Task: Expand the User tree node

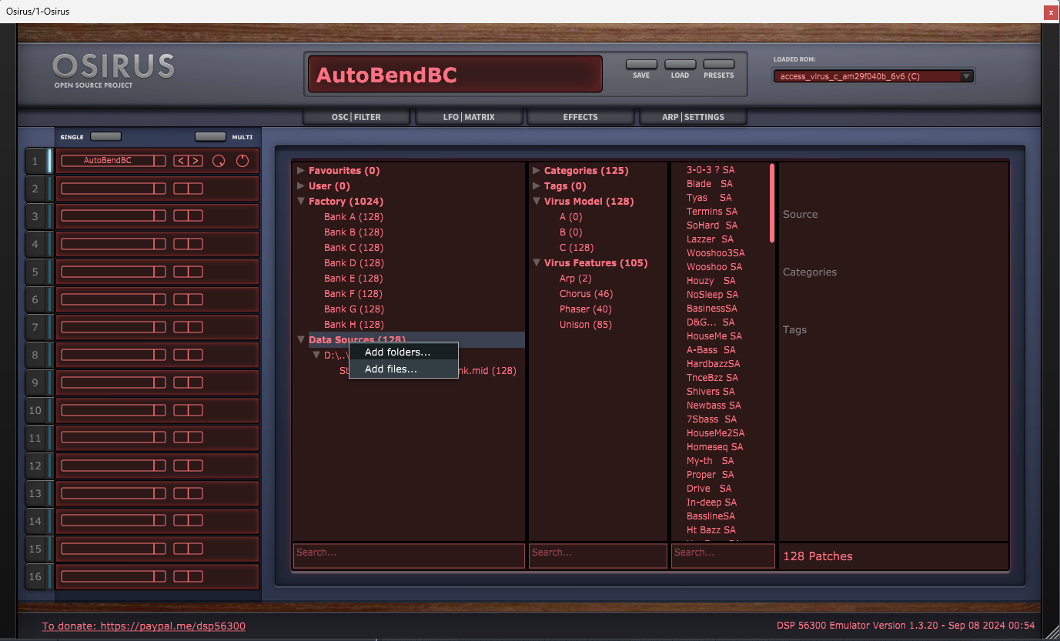Action: [x=301, y=186]
